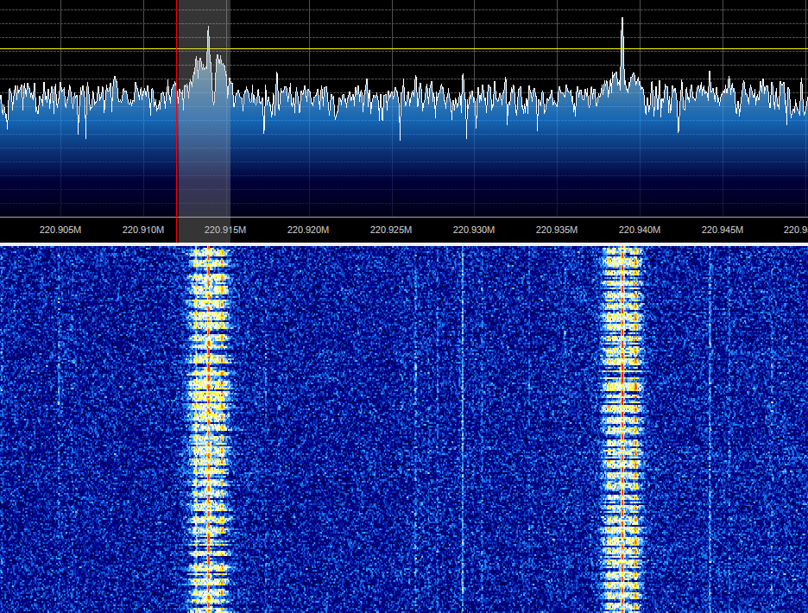This screenshot has width=808, height=613.
Task: Click the 220.905M frequency axis label
Action: [x=60, y=230]
